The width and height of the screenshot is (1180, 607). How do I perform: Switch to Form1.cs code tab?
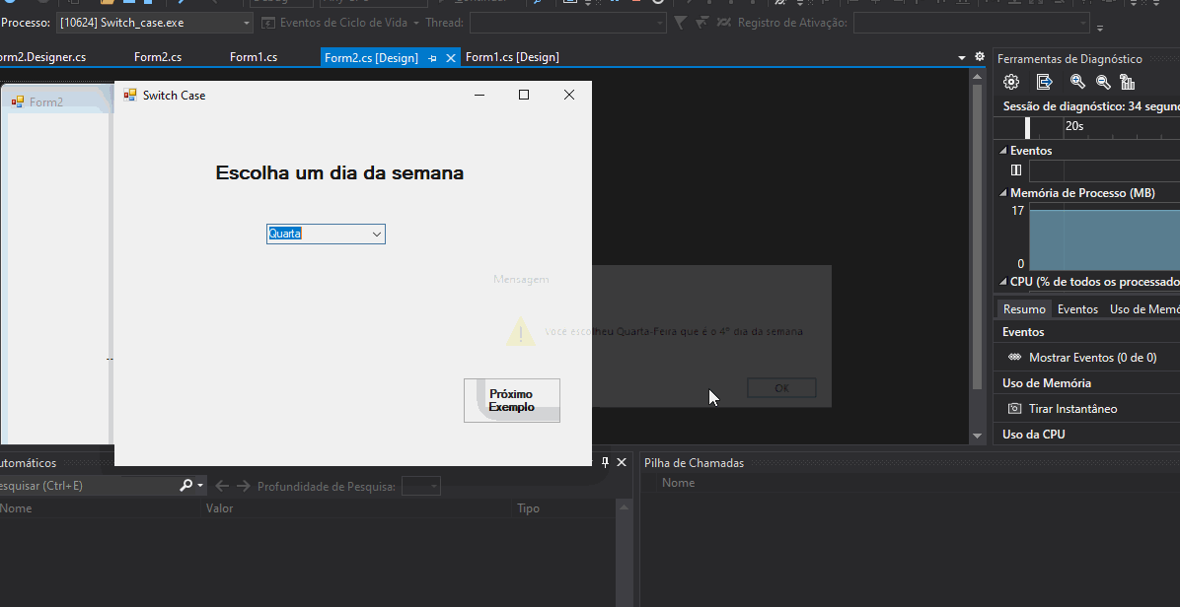(x=254, y=57)
